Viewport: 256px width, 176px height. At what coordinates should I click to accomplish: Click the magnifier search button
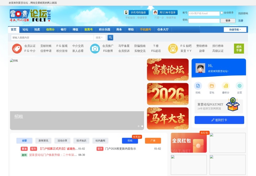(110, 37)
